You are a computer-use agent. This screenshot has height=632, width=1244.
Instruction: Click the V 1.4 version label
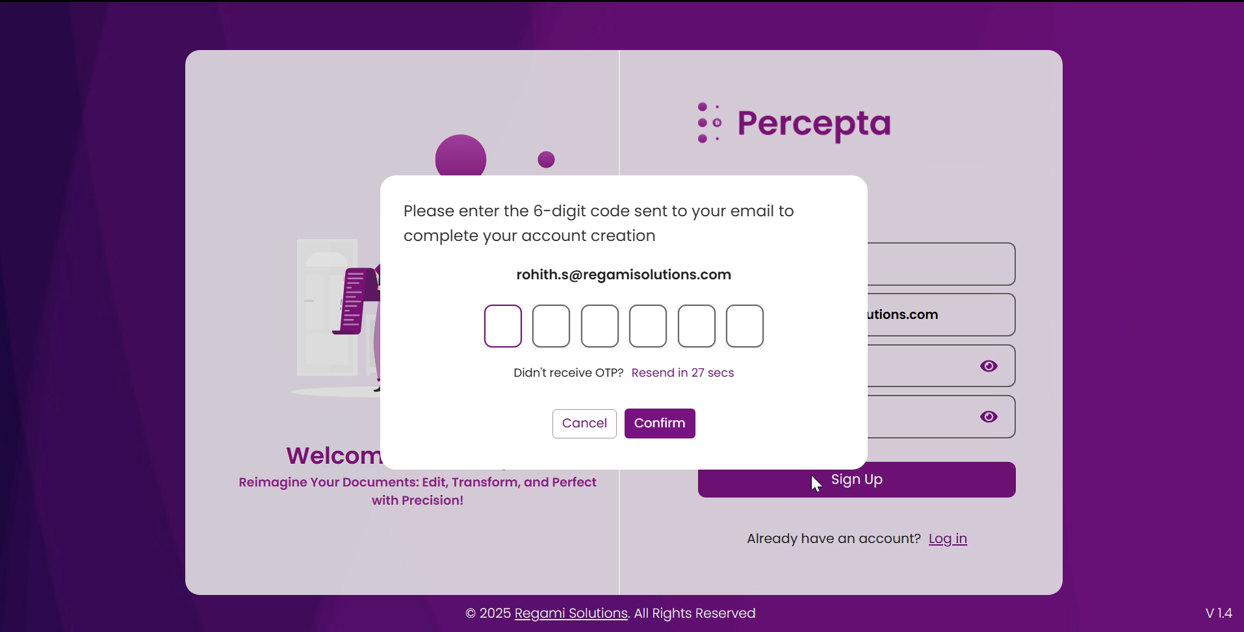click(1218, 613)
